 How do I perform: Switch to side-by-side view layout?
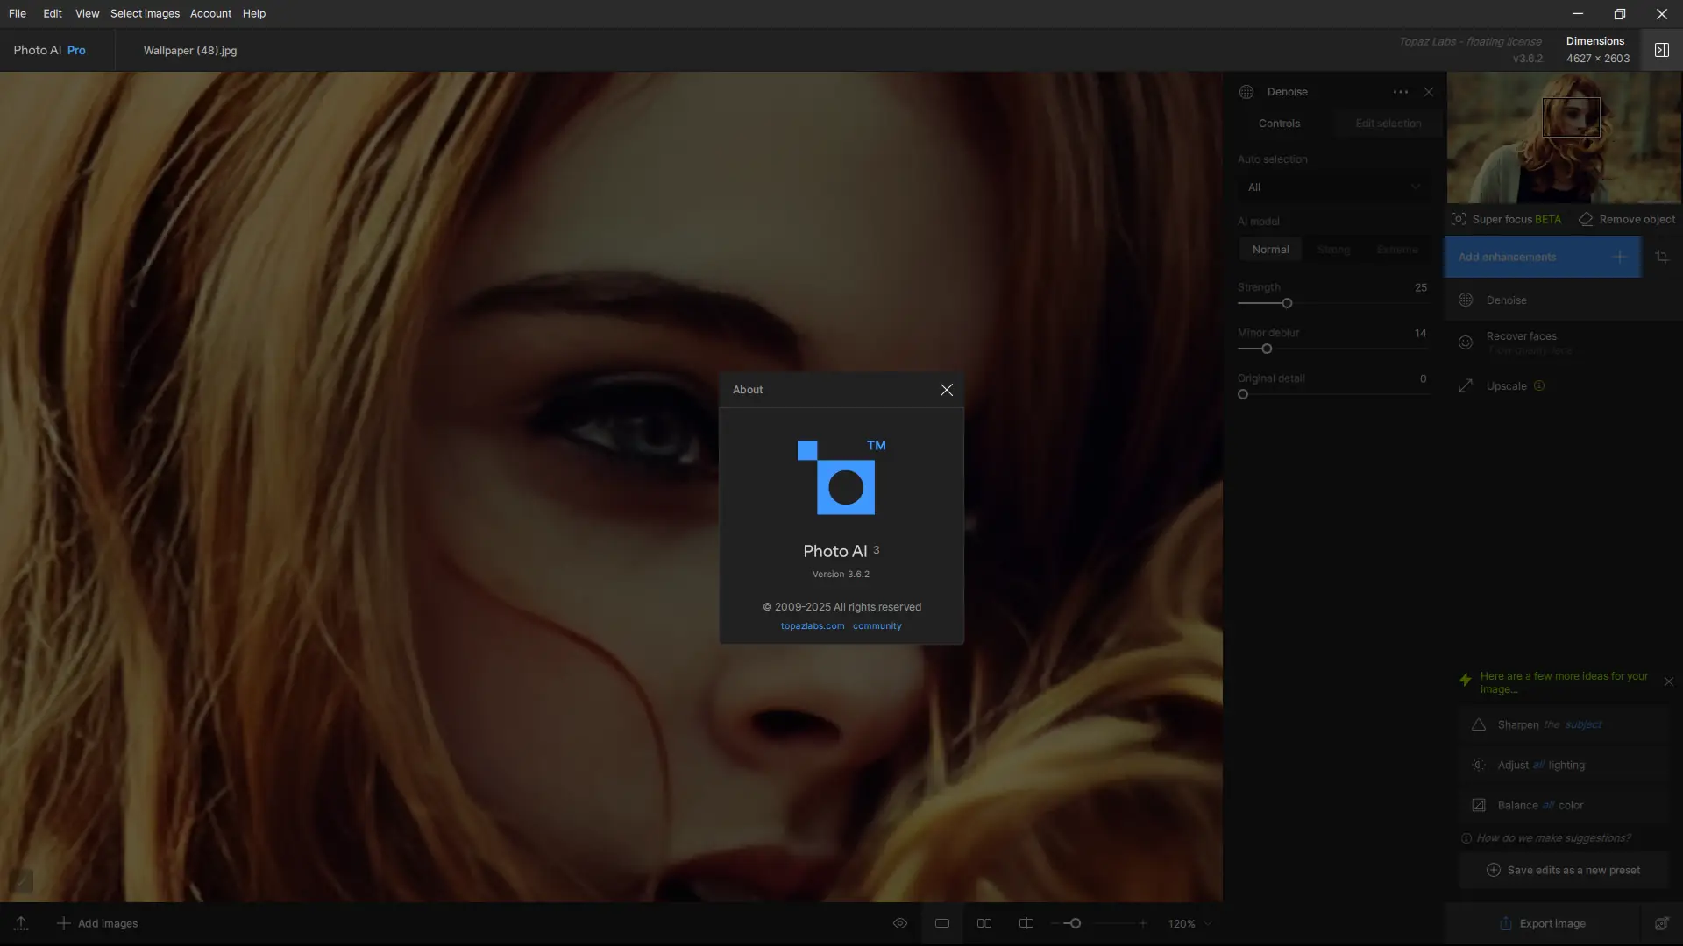click(x=984, y=923)
